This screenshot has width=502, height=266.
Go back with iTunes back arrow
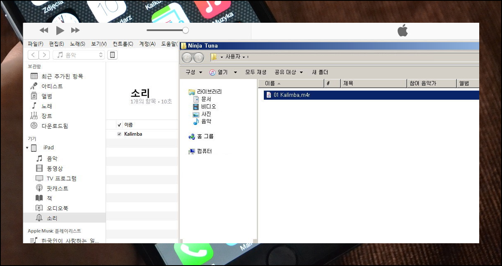click(x=33, y=55)
